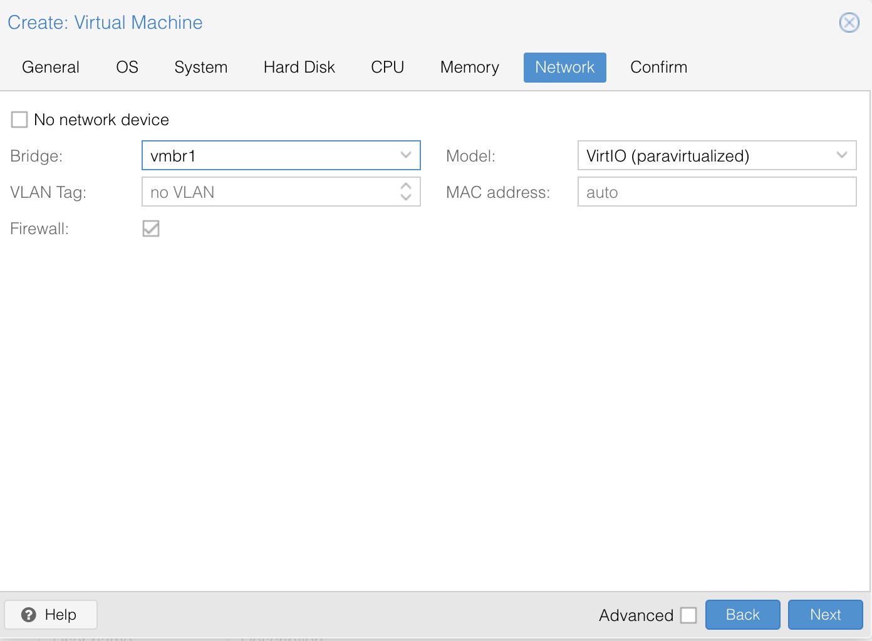Click the Advanced label
Image resolution: width=872 pixels, height=641 pixels.
(x=636, y=615)
